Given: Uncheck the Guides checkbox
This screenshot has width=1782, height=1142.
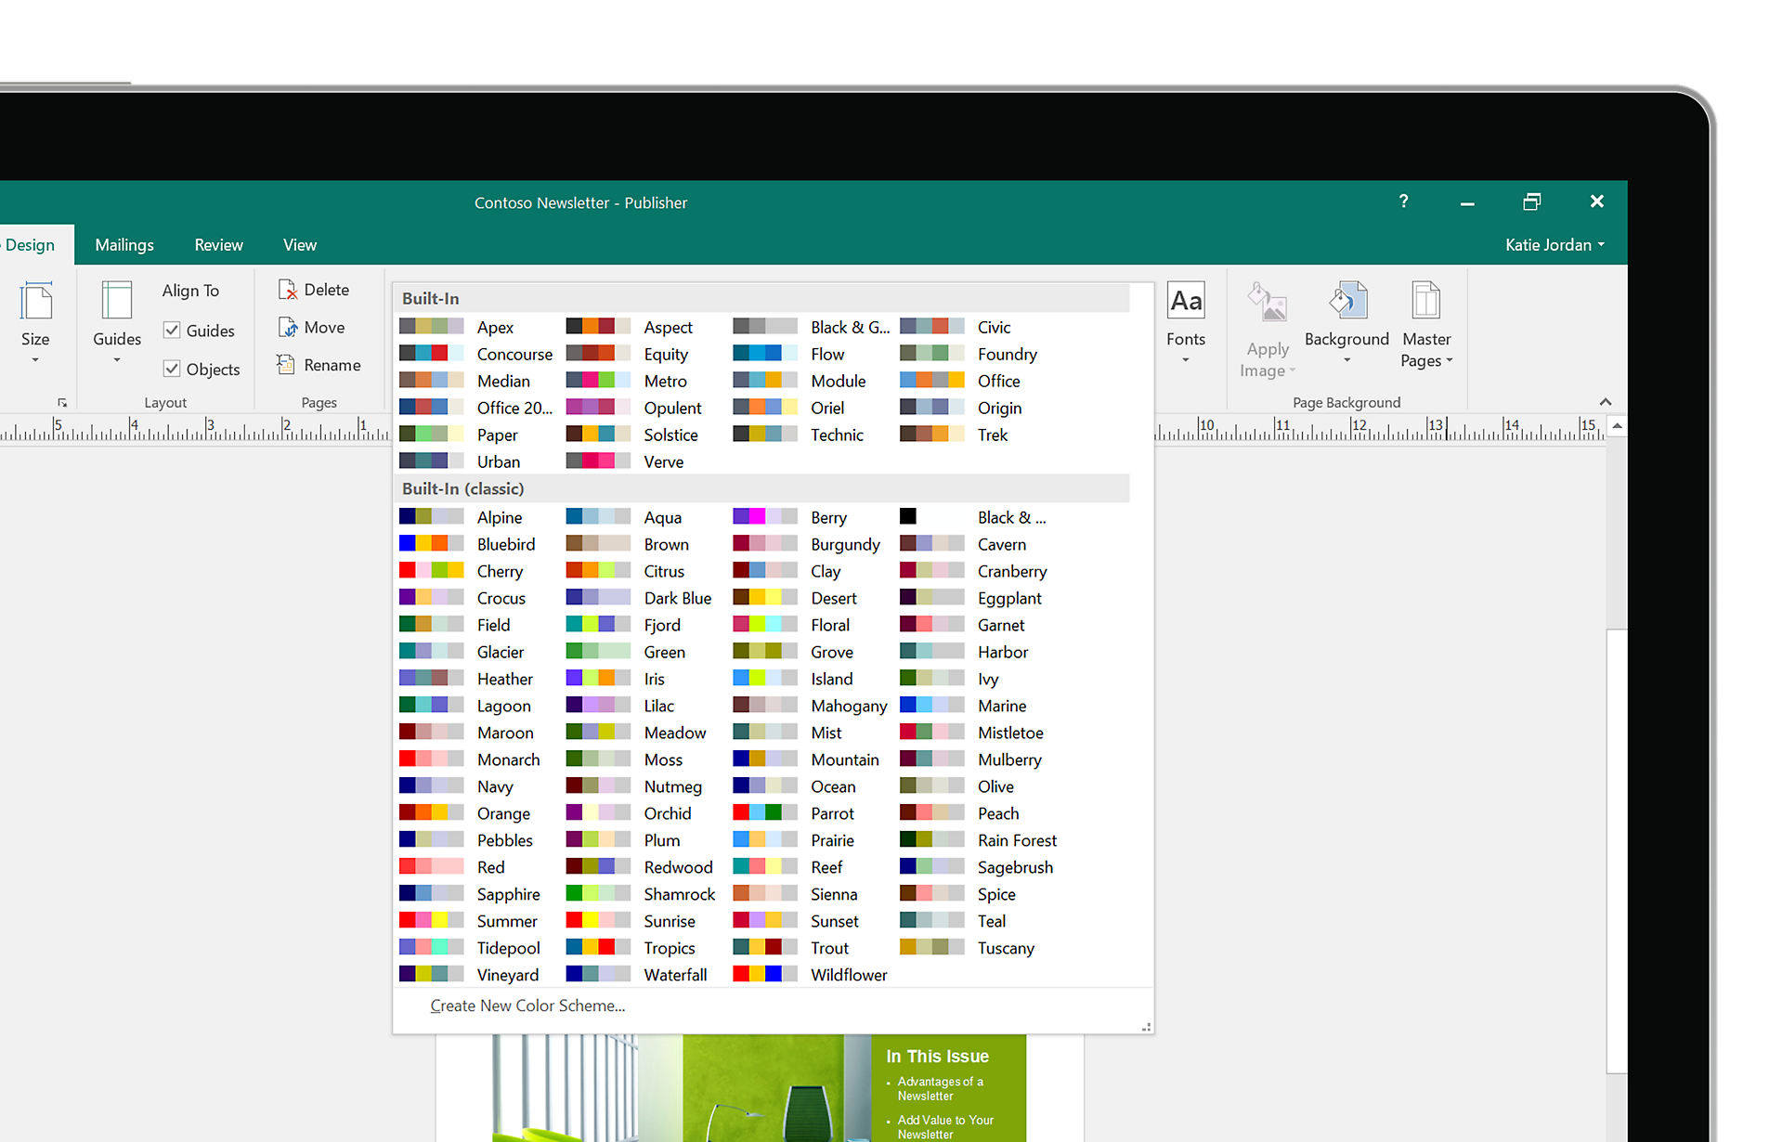Looking at the screenshot, I should [172, 331].
